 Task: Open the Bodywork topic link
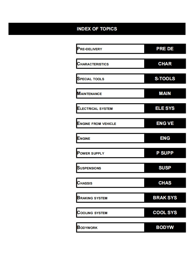[87, 228]
